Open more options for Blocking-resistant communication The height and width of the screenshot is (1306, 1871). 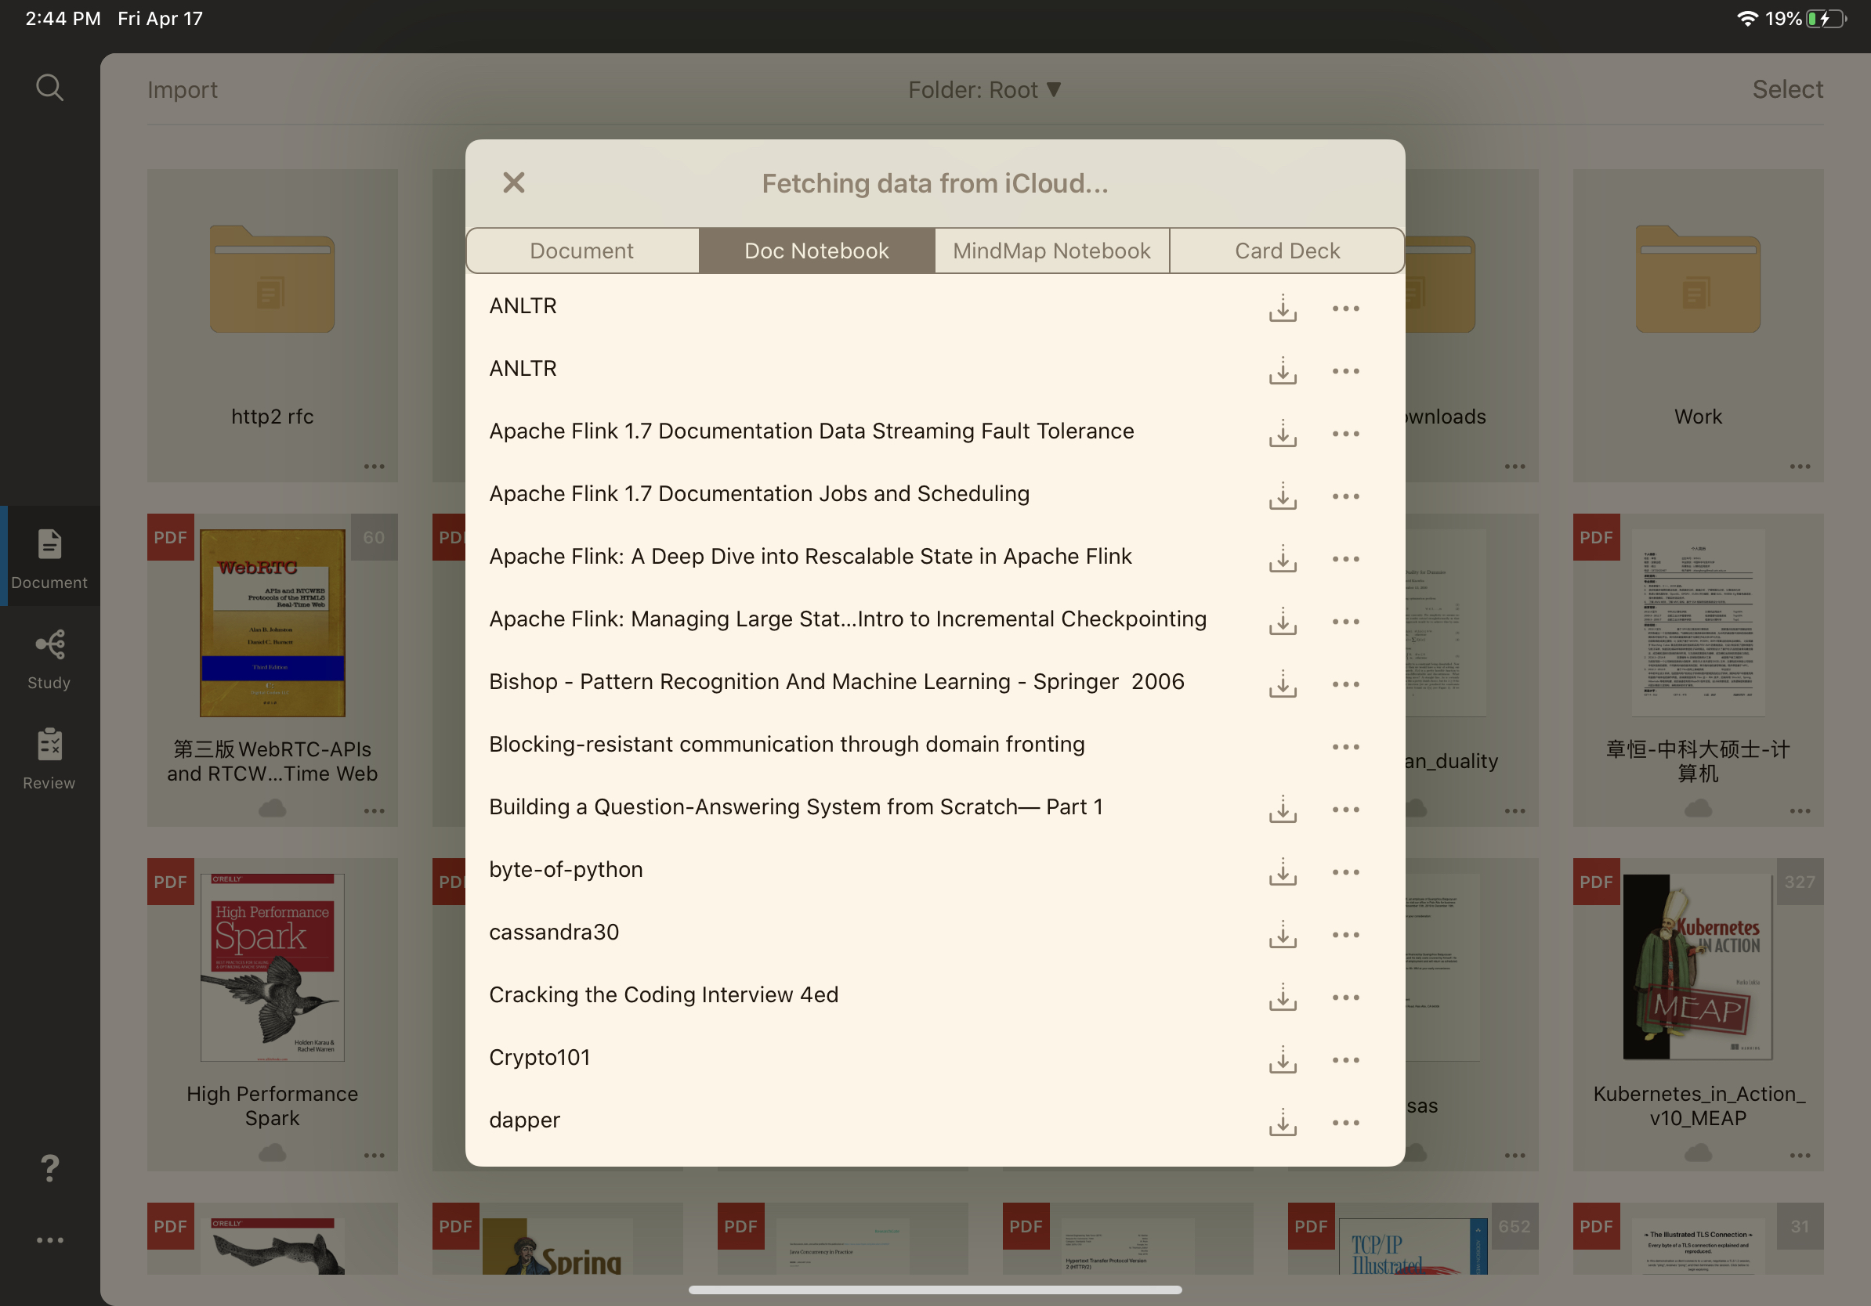tap(1345, 748)
